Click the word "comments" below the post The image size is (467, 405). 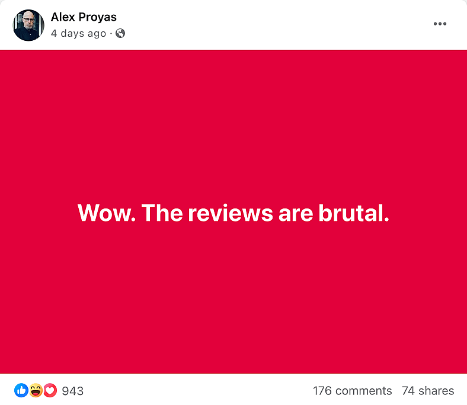pyautogui.click(x=364, y=391)
